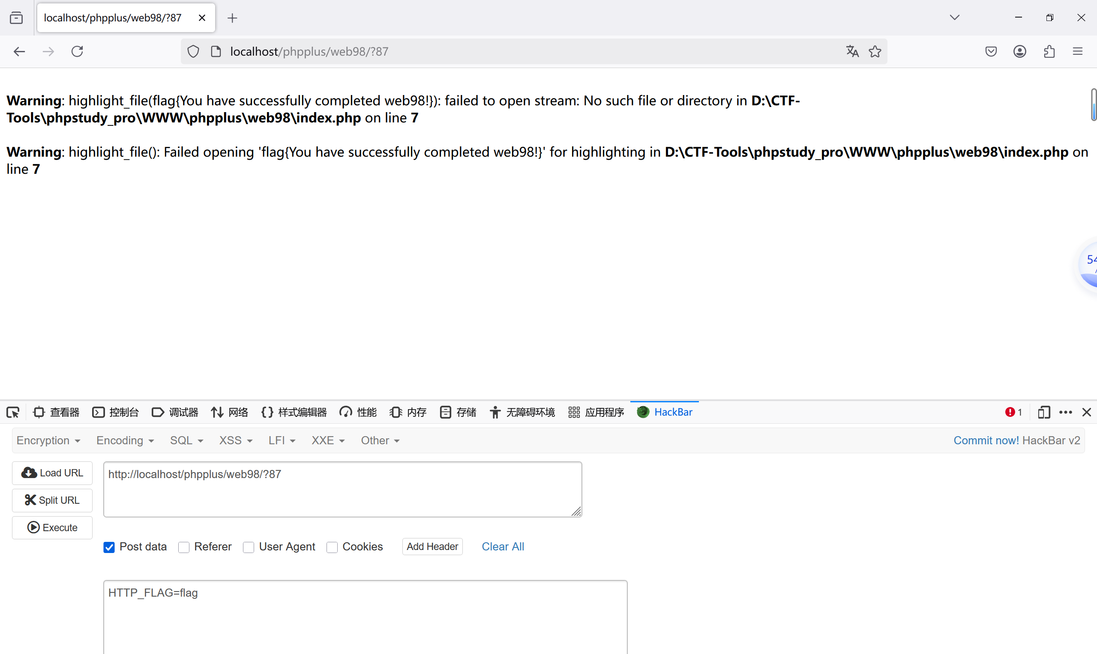Click the page vertical scrollbar thumb

(1094, 104)
